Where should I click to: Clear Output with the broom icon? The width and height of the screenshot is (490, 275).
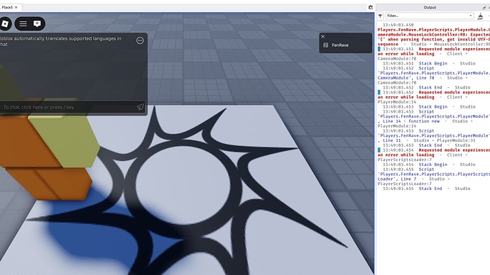480,16
